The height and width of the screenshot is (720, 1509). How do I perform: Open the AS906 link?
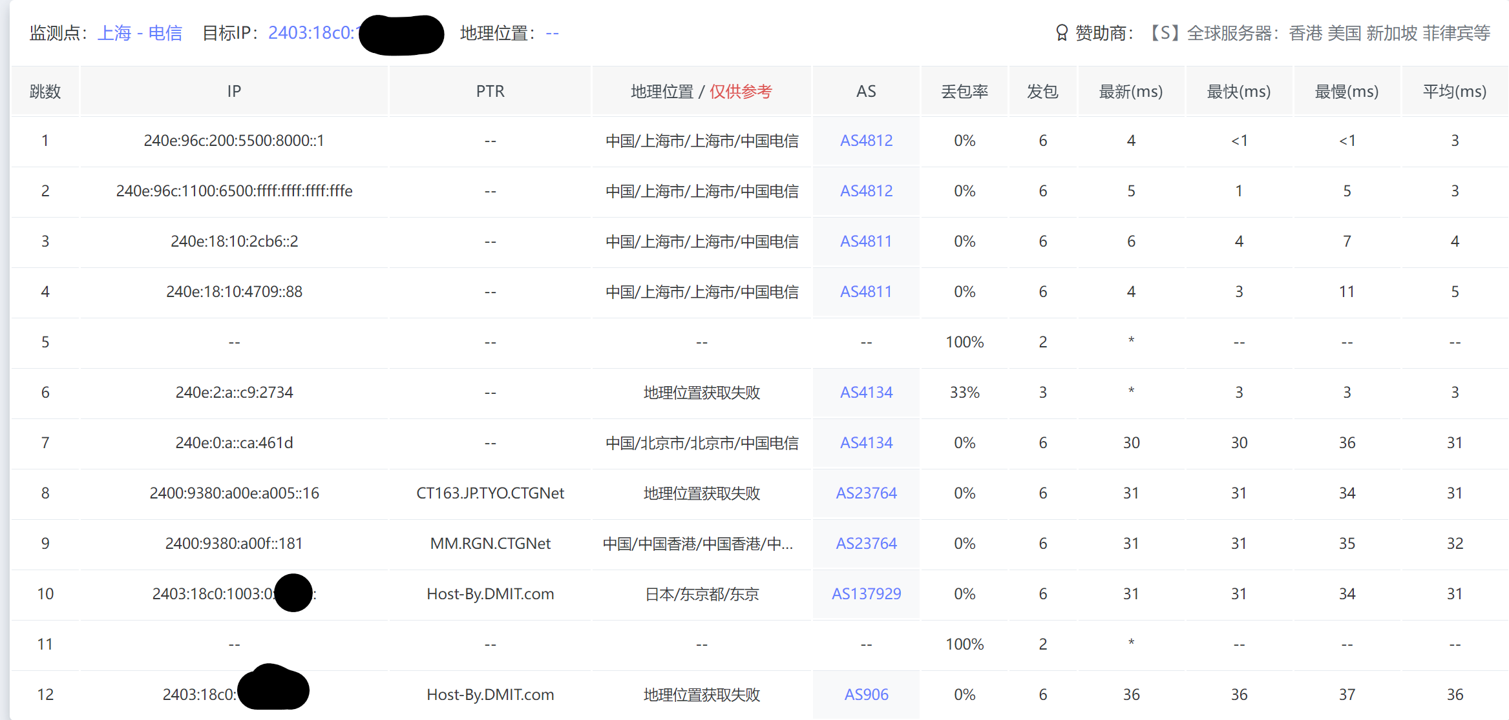[x=866, y=695]
